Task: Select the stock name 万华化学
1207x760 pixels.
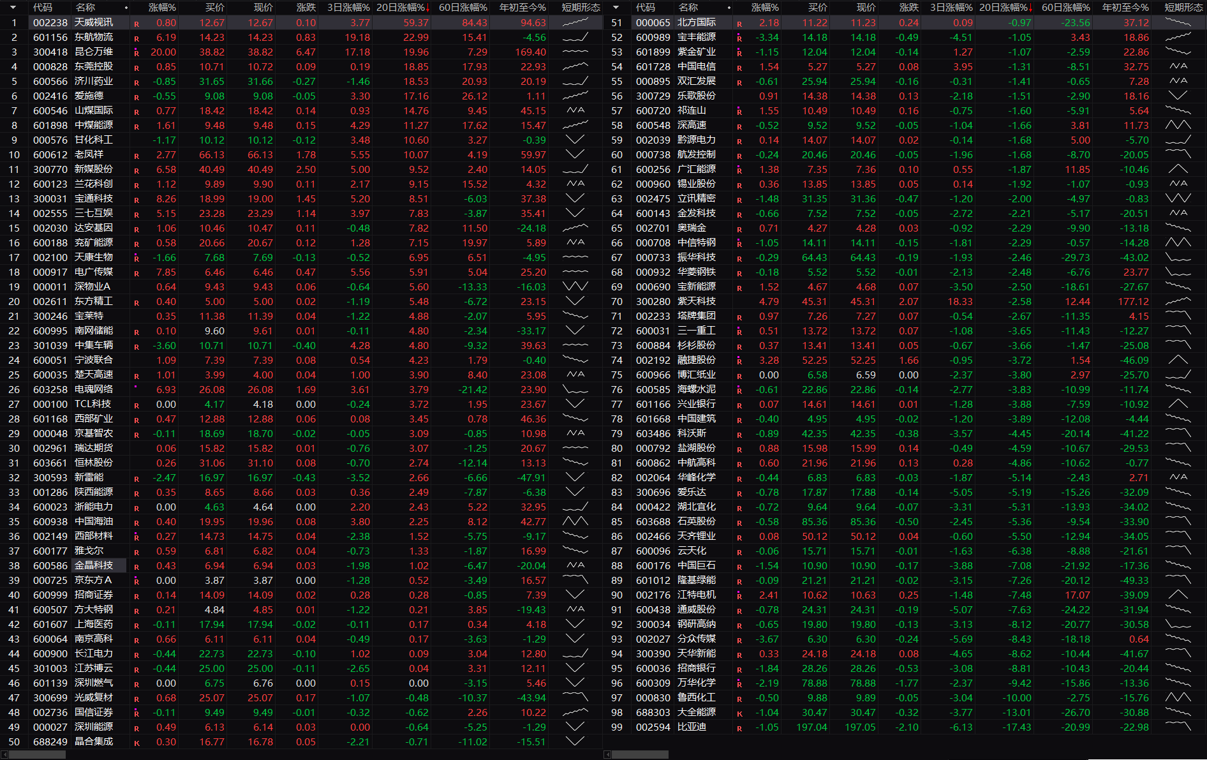Action: click(697, 683)
